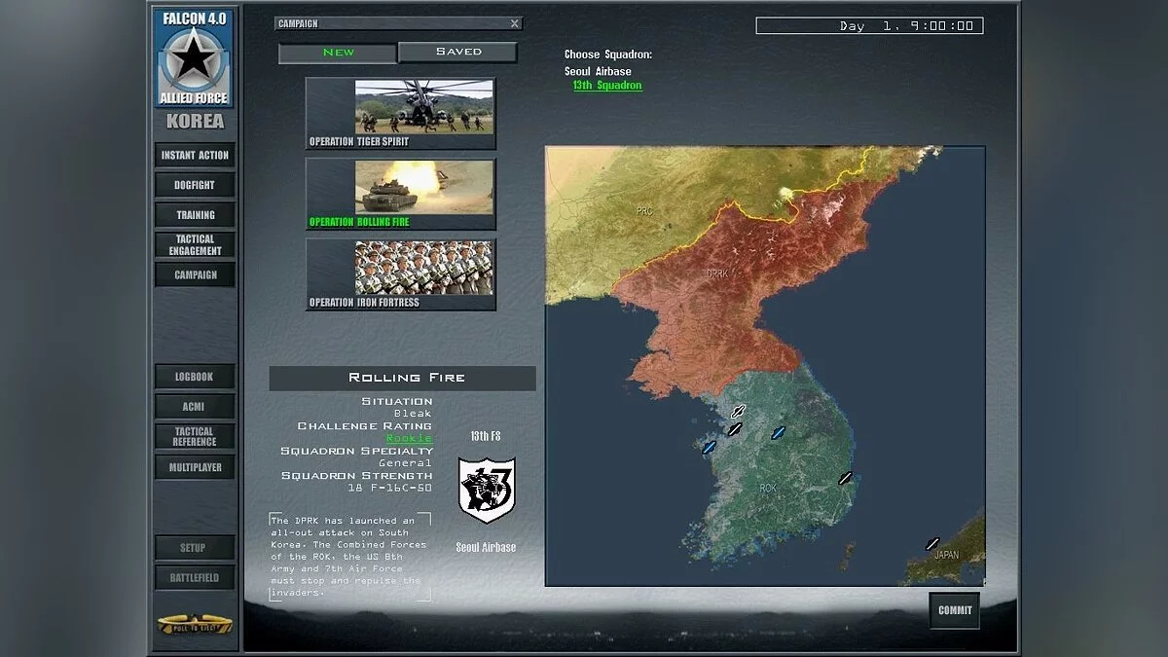This screenshot has height=657, width=1168.
Task: Click the Pull to Eject exit handle
Action: click(195, 624)
